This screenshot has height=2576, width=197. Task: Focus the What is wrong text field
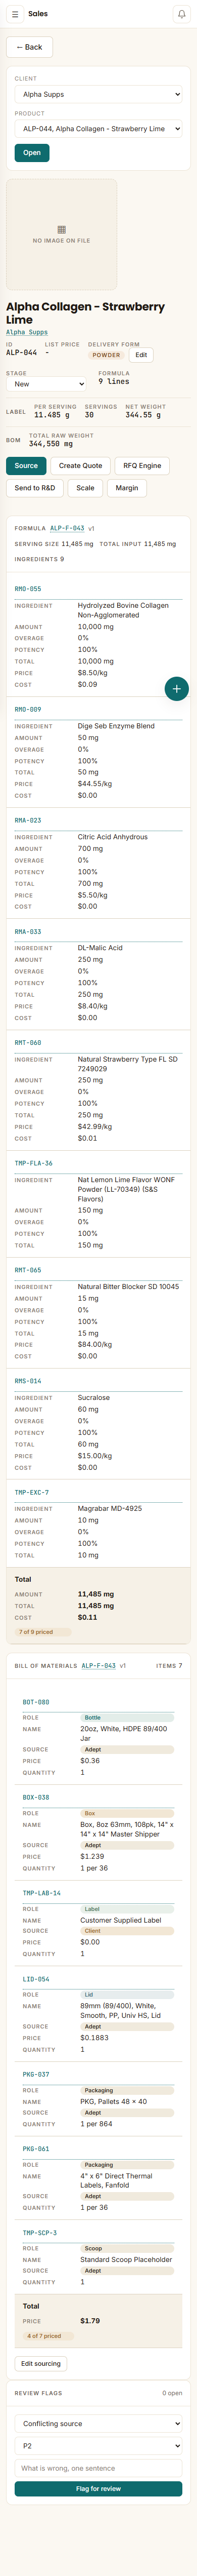(98, 2468)
